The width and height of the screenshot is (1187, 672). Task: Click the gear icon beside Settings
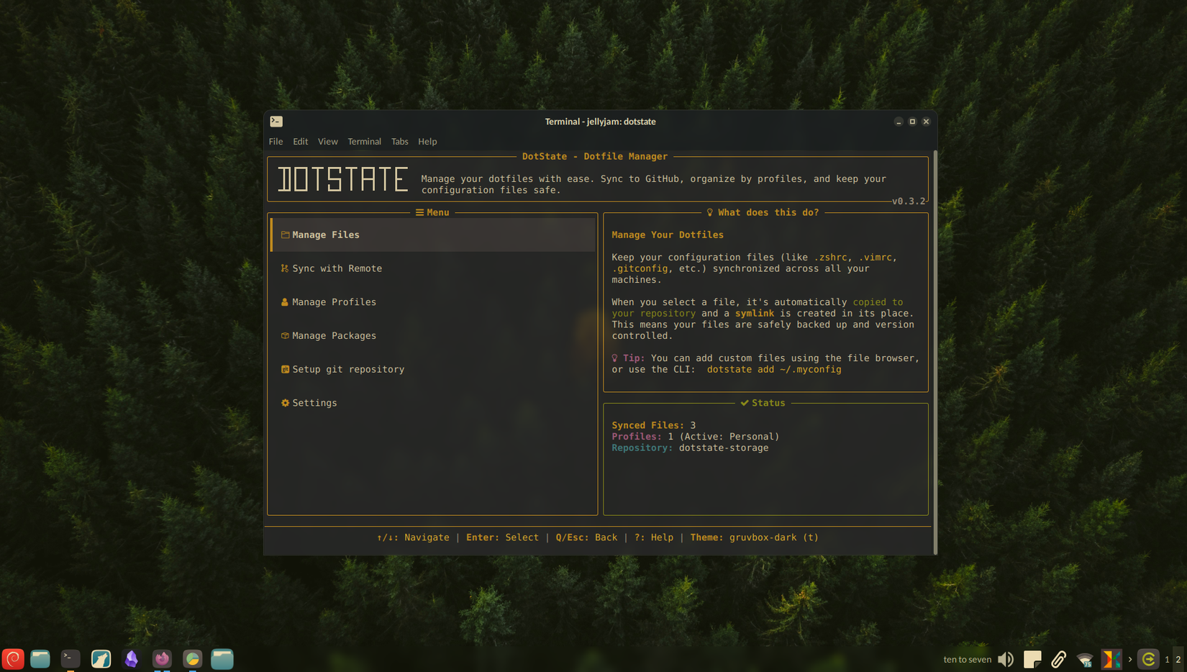coord(285,403)
